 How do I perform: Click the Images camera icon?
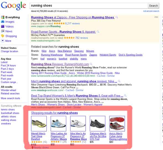click(x=2, y=22)
